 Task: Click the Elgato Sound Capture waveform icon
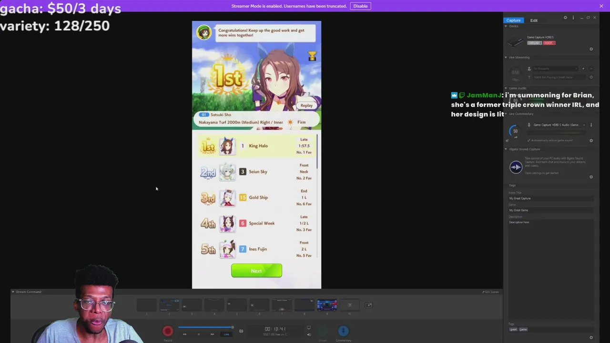(516, 167)
